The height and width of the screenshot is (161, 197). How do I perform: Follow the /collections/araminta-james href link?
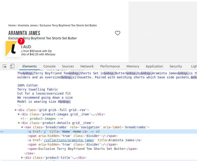click(69, 140)
